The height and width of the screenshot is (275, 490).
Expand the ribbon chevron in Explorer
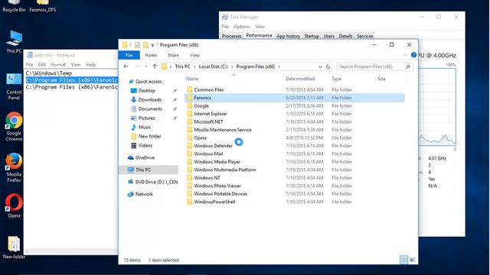[405, 55]
